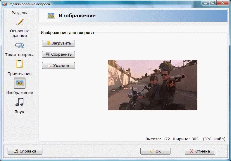The height and width of the screenshot is (161, 231).
Task: Minimize the Редактирование вопроса window
Action: point(206,3)
